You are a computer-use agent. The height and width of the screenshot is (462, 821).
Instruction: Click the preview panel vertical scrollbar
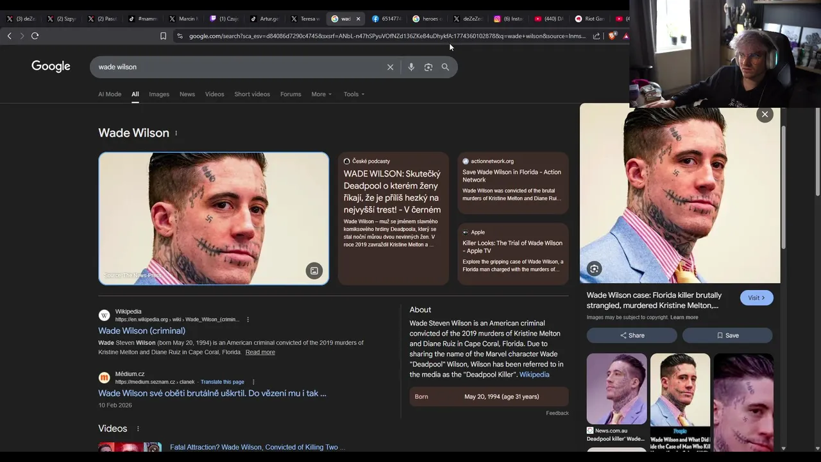[x=783, y=186]
